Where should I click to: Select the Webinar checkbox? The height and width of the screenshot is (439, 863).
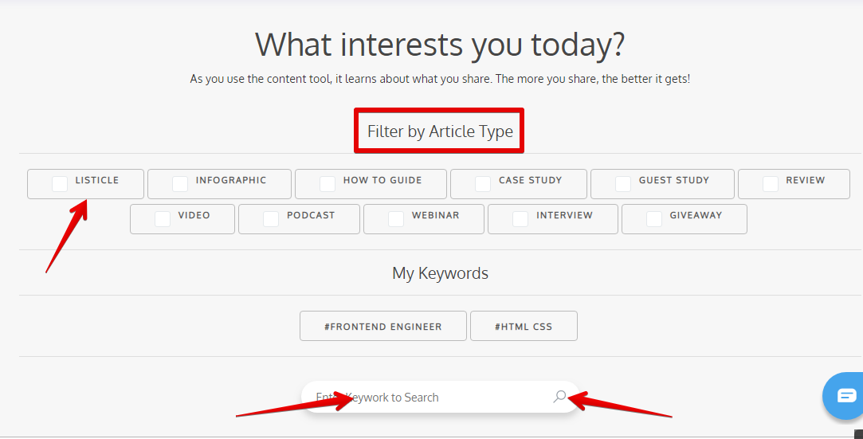click(396, 219)
